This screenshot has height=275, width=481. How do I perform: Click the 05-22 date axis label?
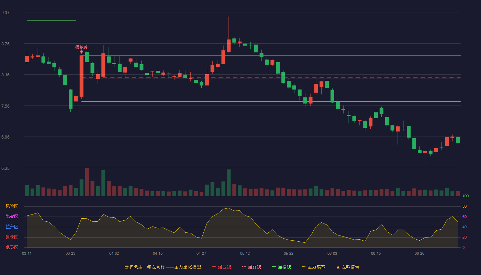tap(289, 253)
